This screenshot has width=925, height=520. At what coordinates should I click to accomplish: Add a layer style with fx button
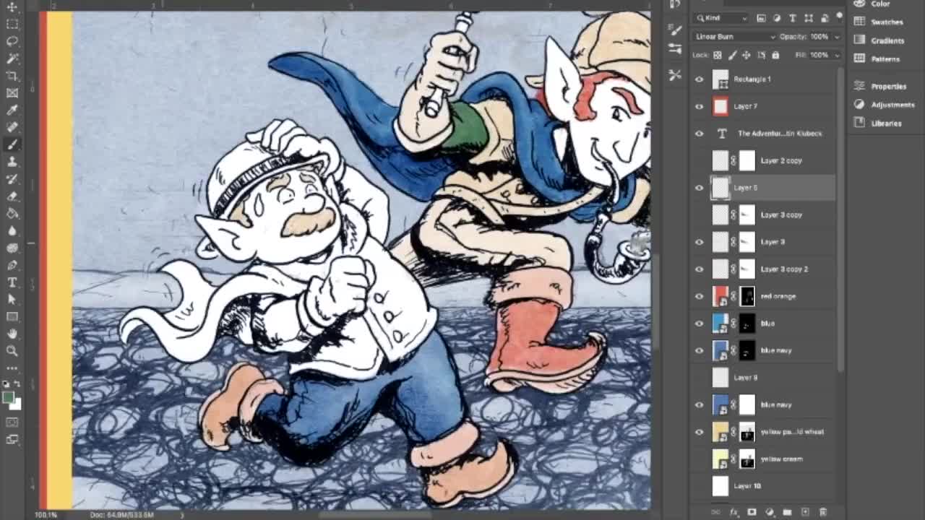[734, 512]
